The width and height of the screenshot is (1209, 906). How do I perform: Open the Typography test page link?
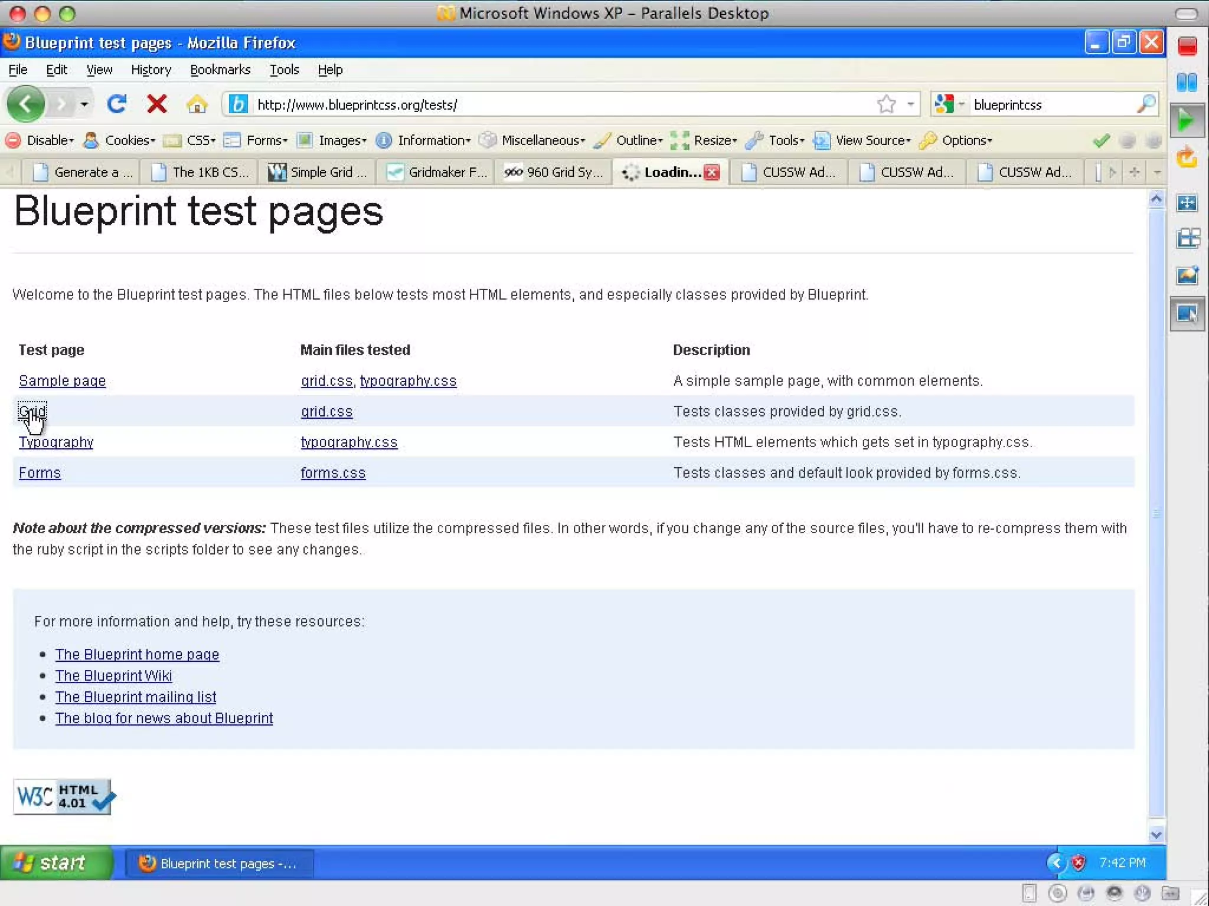(x=56, y=442)
